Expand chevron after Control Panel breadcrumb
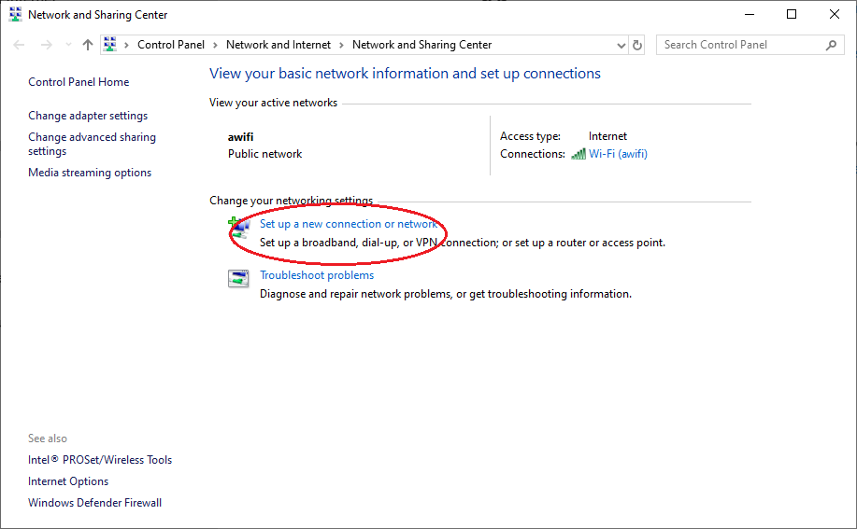This screenshot has width=857, height=529. (215, 45)
